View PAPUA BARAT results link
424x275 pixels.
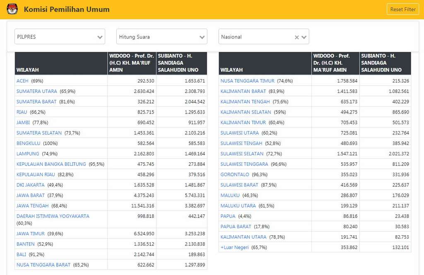coord(236,227)
